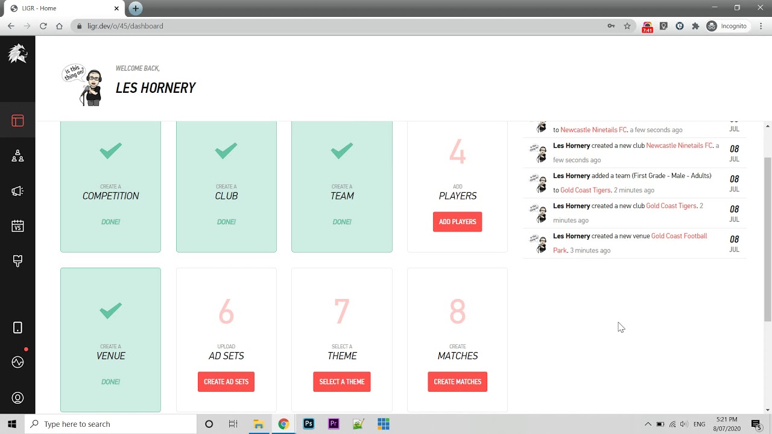Open a new Chrome tab
Viewport: 772px width, 434px height.
point(136,8)
